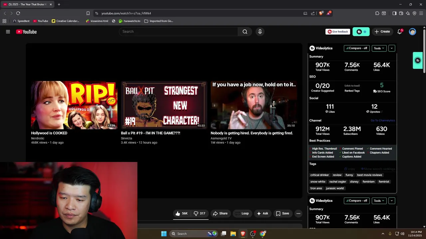Open the Creative Calendar bookmark

pos(66,21)
